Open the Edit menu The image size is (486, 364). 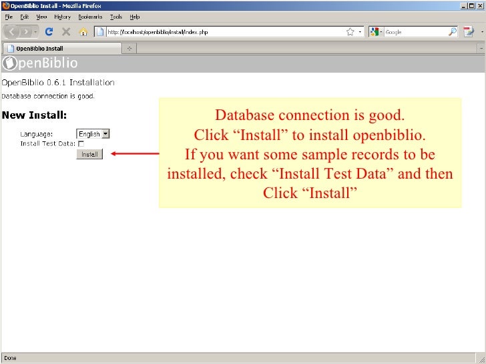click(25, 17)
